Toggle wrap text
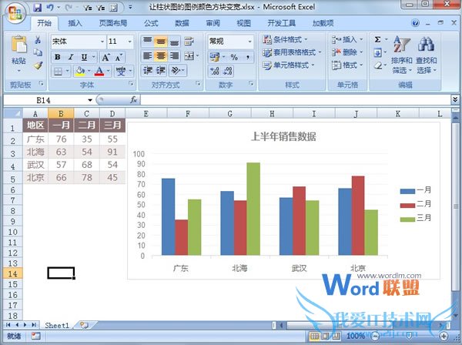This screenshot has height=345, width=462. (x=189, y=42)
